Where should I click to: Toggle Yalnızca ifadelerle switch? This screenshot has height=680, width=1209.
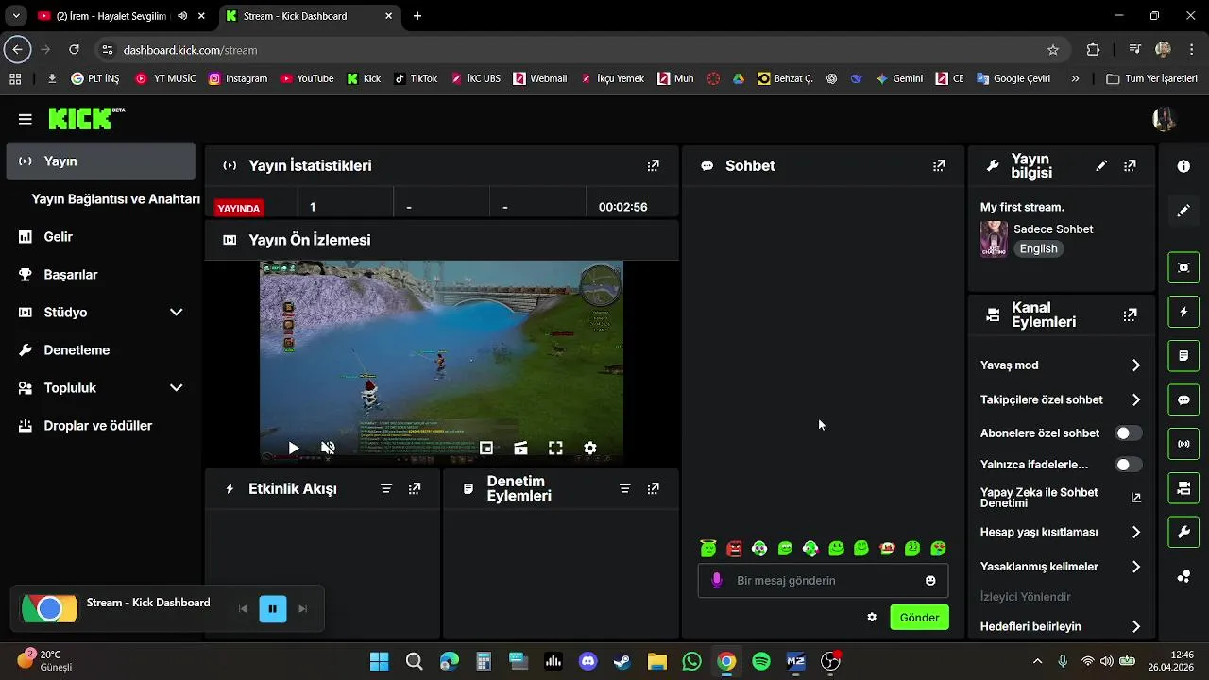pyautogui.click(x=1129, y=465)
